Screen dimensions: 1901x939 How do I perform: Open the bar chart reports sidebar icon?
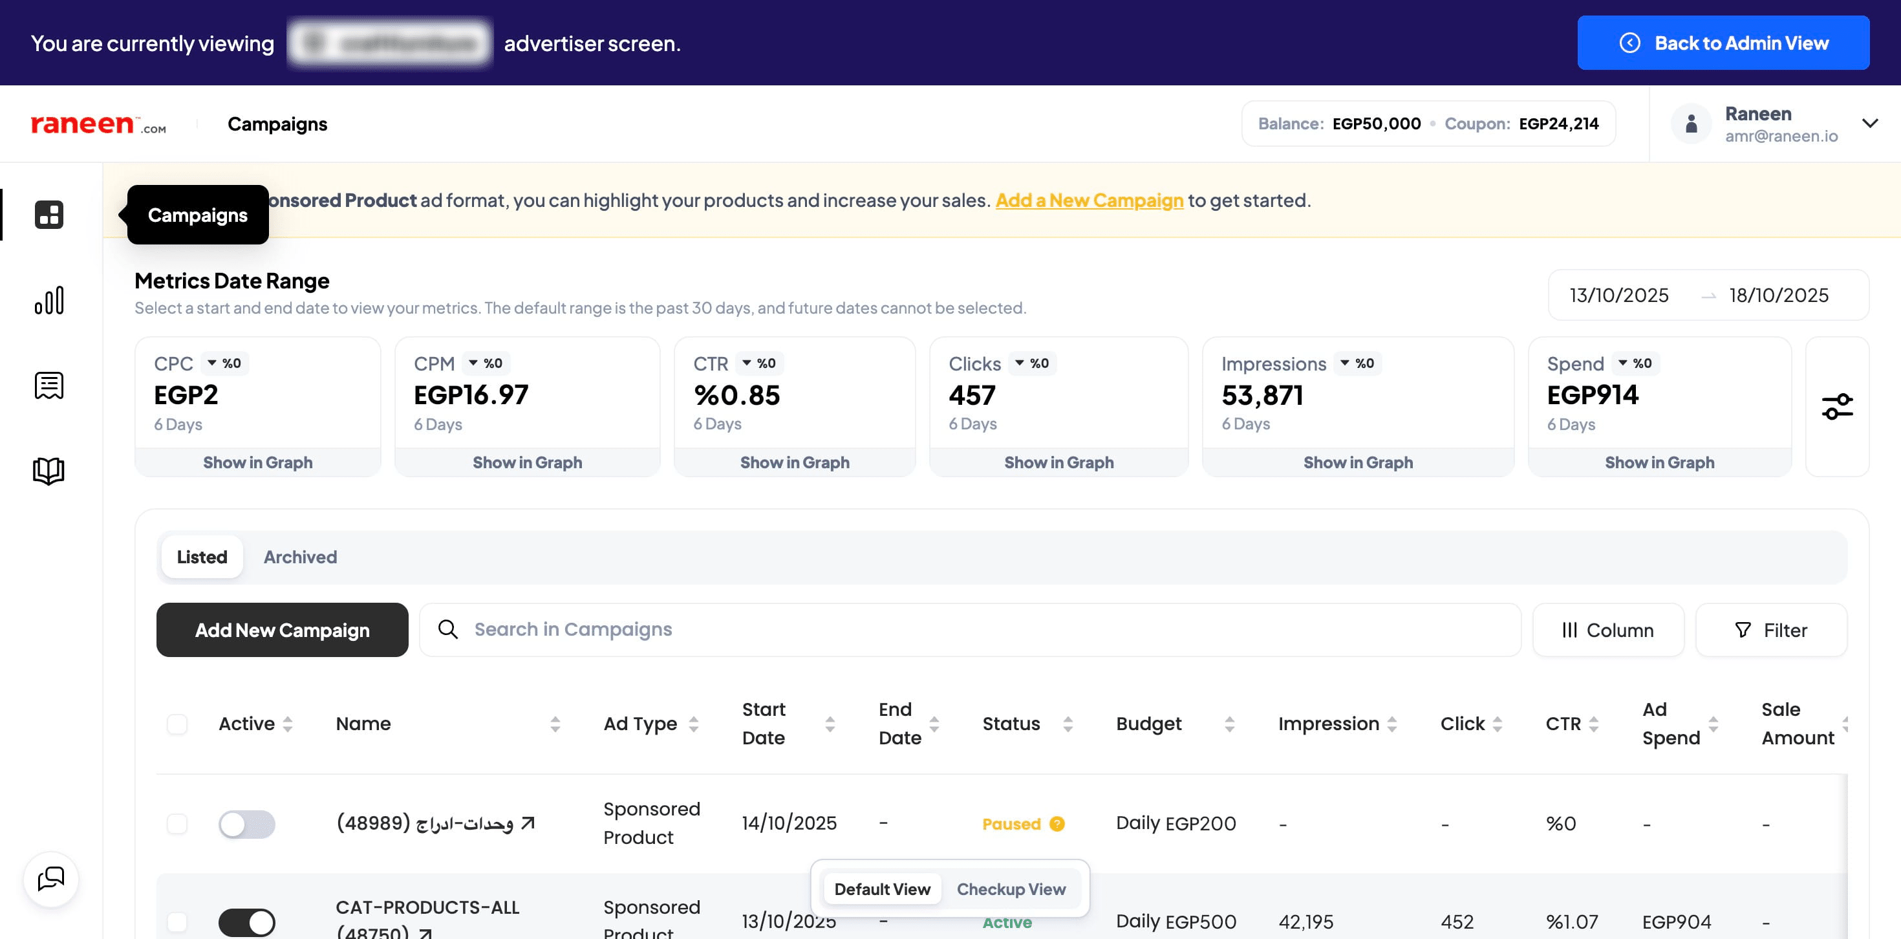point(48,301)
